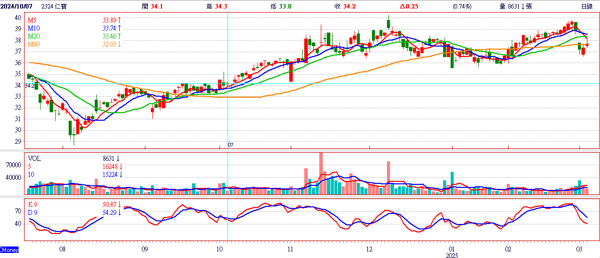
Task: Click the date 2024/10/07 in the header
Action: tap(19, 6)
